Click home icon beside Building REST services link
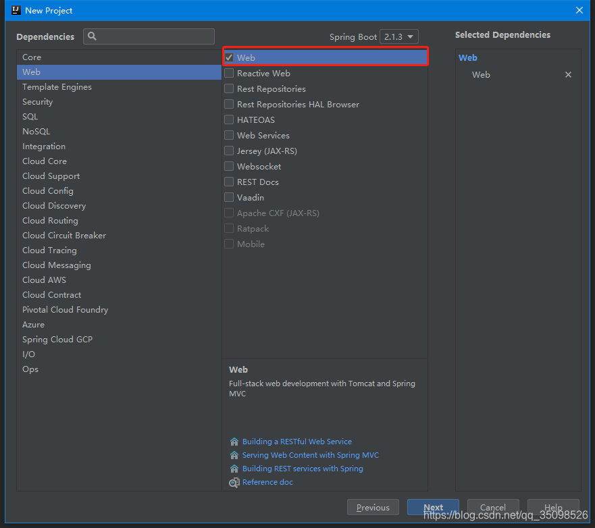Screen dimensions: 595x528 [x=234, y=469]
